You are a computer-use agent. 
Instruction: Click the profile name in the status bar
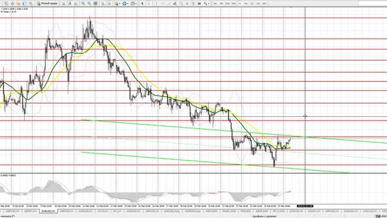pos(264,216)
